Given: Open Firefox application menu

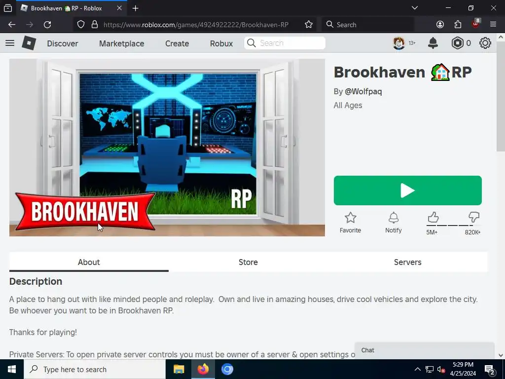Looking at the screenshot, I should 493,25.
